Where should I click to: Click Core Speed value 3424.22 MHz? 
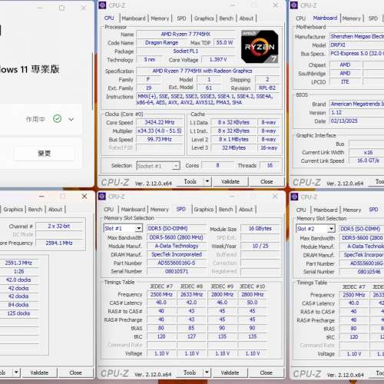click(x=160, y=122)
